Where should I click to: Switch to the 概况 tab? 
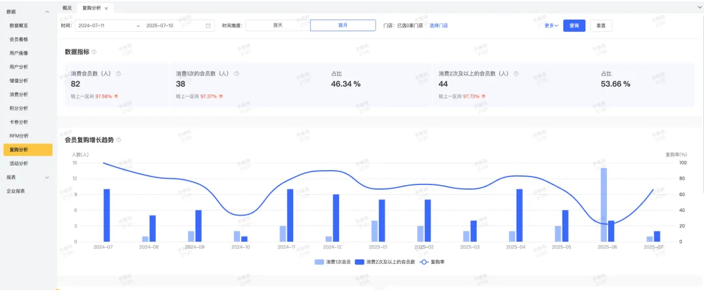(x=66, y=8)
